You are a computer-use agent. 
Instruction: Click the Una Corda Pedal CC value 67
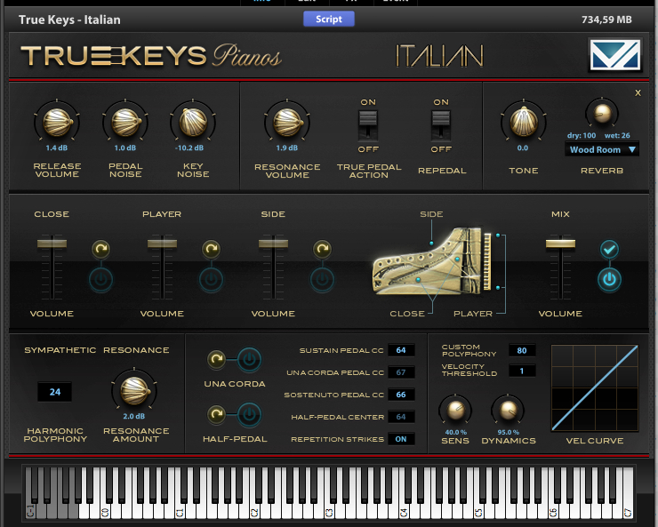[x=401, y=372]
